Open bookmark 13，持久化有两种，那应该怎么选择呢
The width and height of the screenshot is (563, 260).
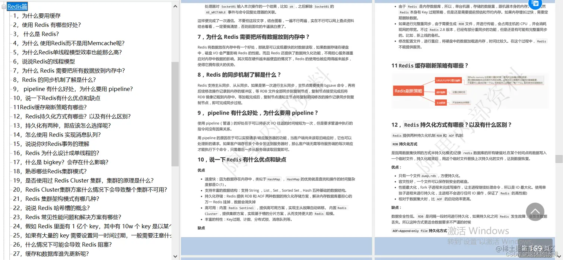(62, 125)
